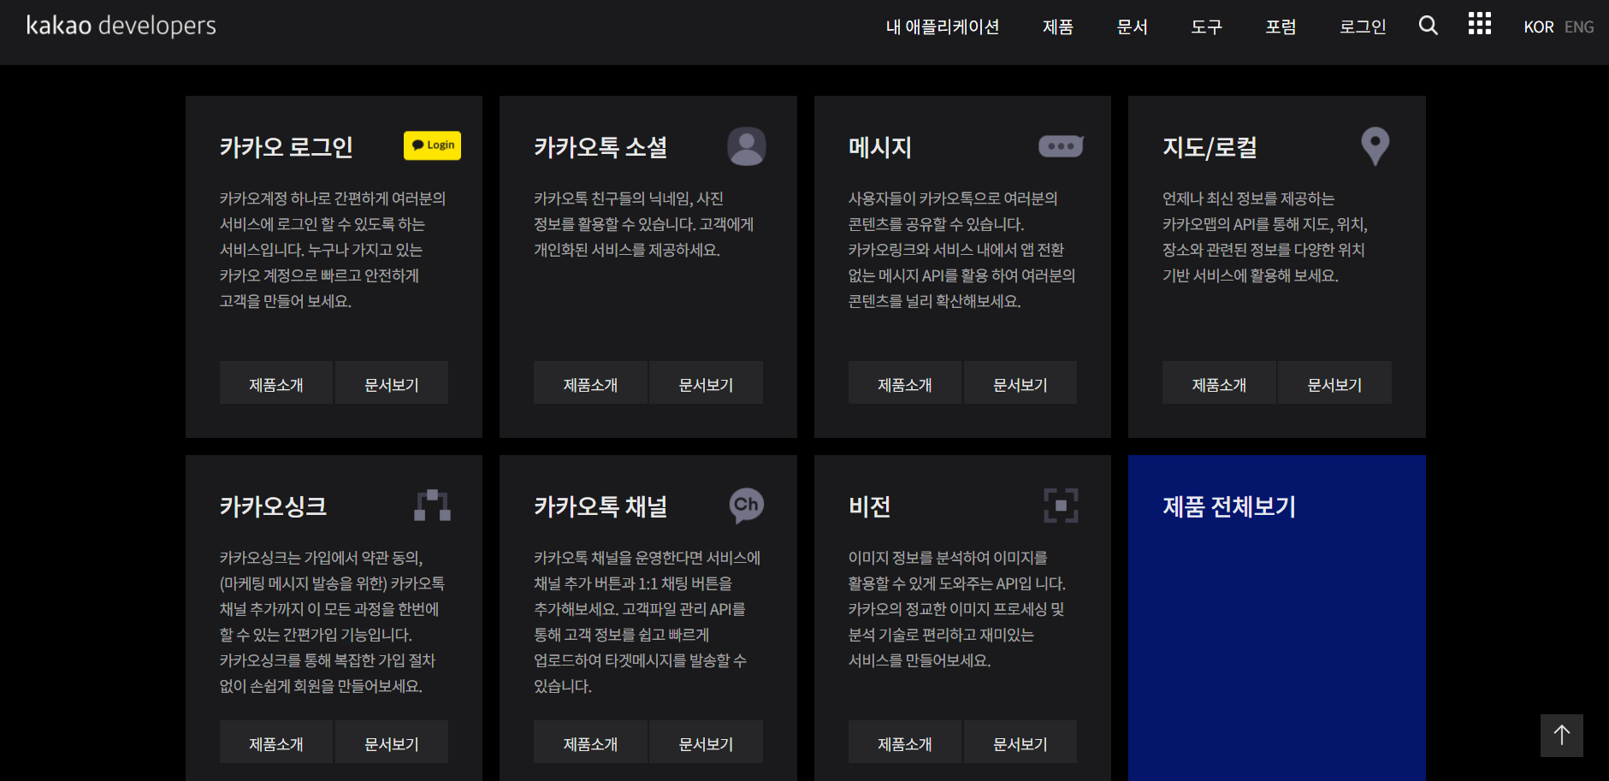Click the Kakao Sync connector icon

pos(432,506)
